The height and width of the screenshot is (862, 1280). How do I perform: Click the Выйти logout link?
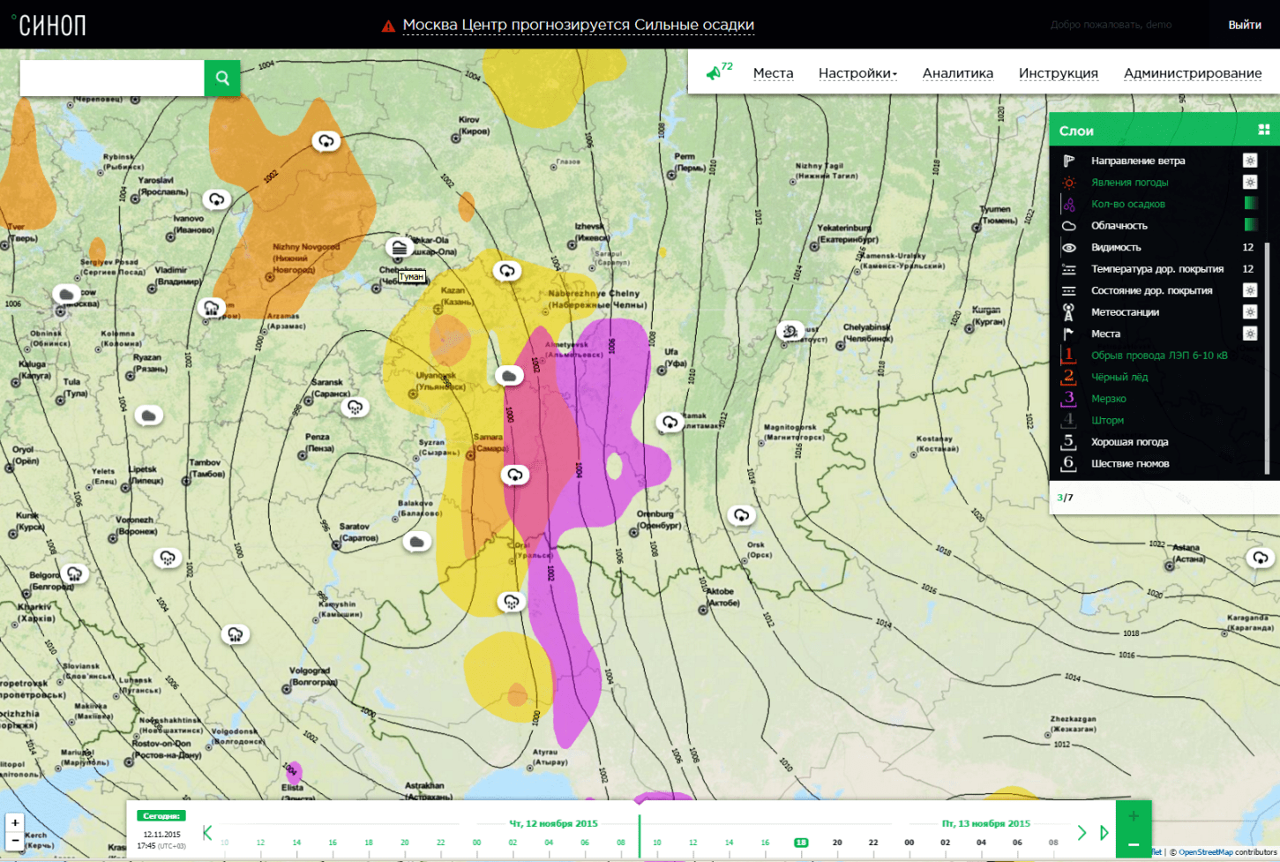click(x=1244, y=25)
